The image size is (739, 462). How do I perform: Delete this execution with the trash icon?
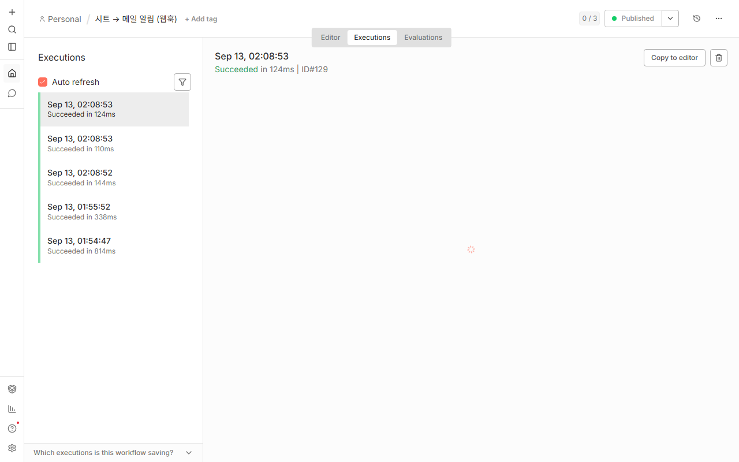tap(719, 58)
